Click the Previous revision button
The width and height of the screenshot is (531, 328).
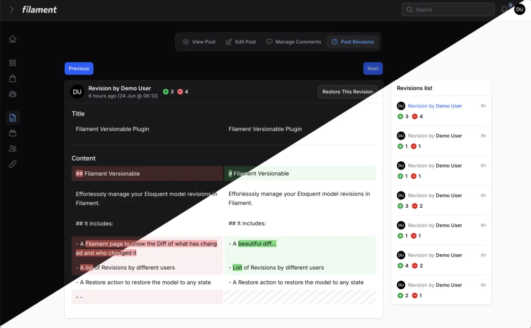pos(78,68)
